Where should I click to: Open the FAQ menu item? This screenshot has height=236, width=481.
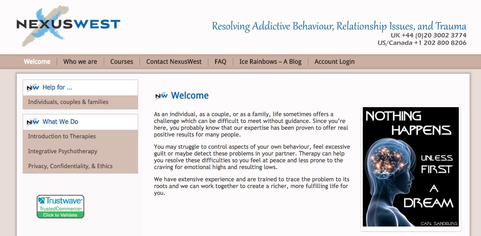[221, 61]
